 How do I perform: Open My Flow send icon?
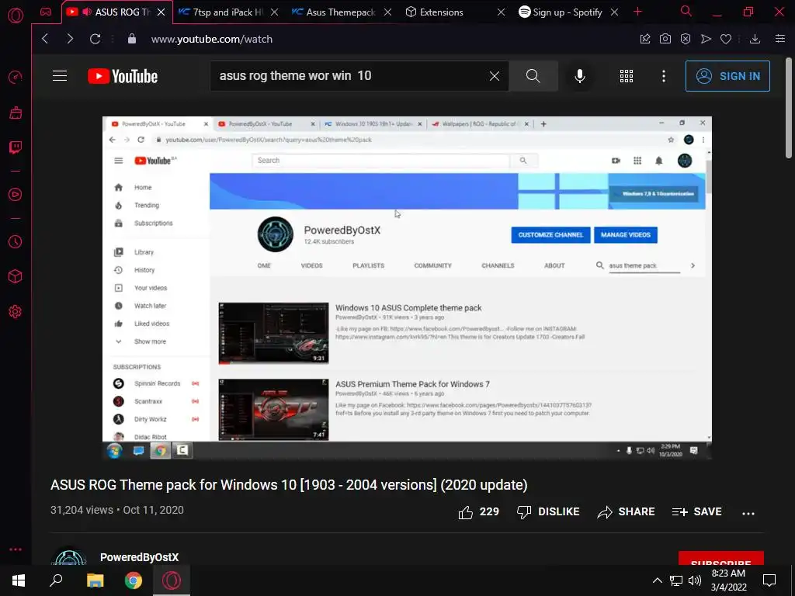click(x=706, y=39)
